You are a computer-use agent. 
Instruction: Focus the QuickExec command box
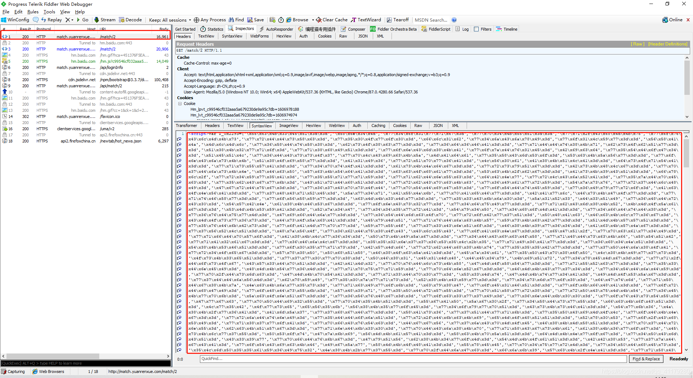(86, 363)
